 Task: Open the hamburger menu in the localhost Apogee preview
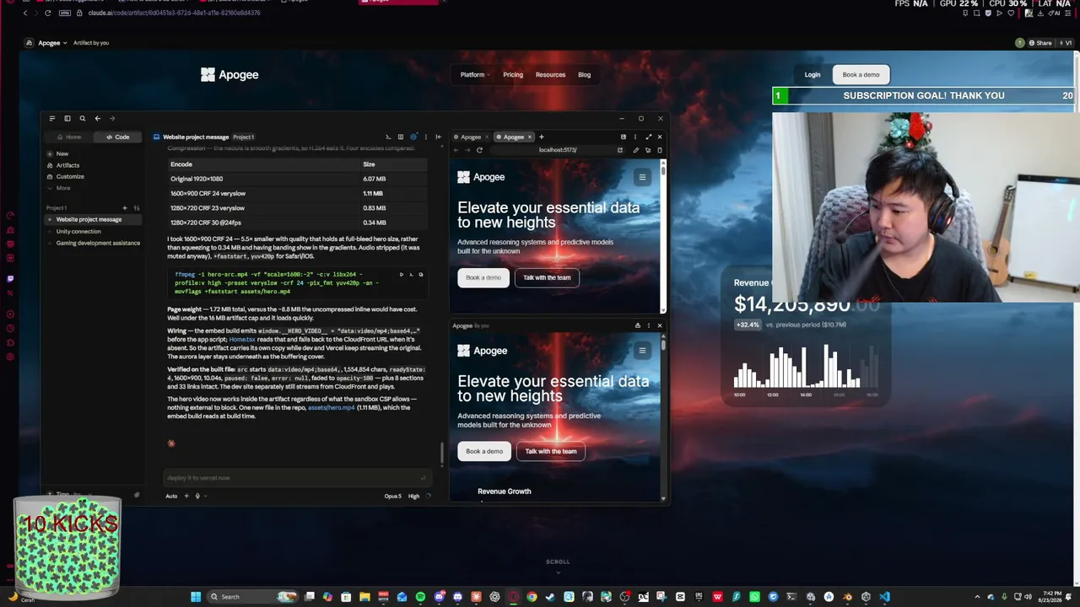click(642, 177)
